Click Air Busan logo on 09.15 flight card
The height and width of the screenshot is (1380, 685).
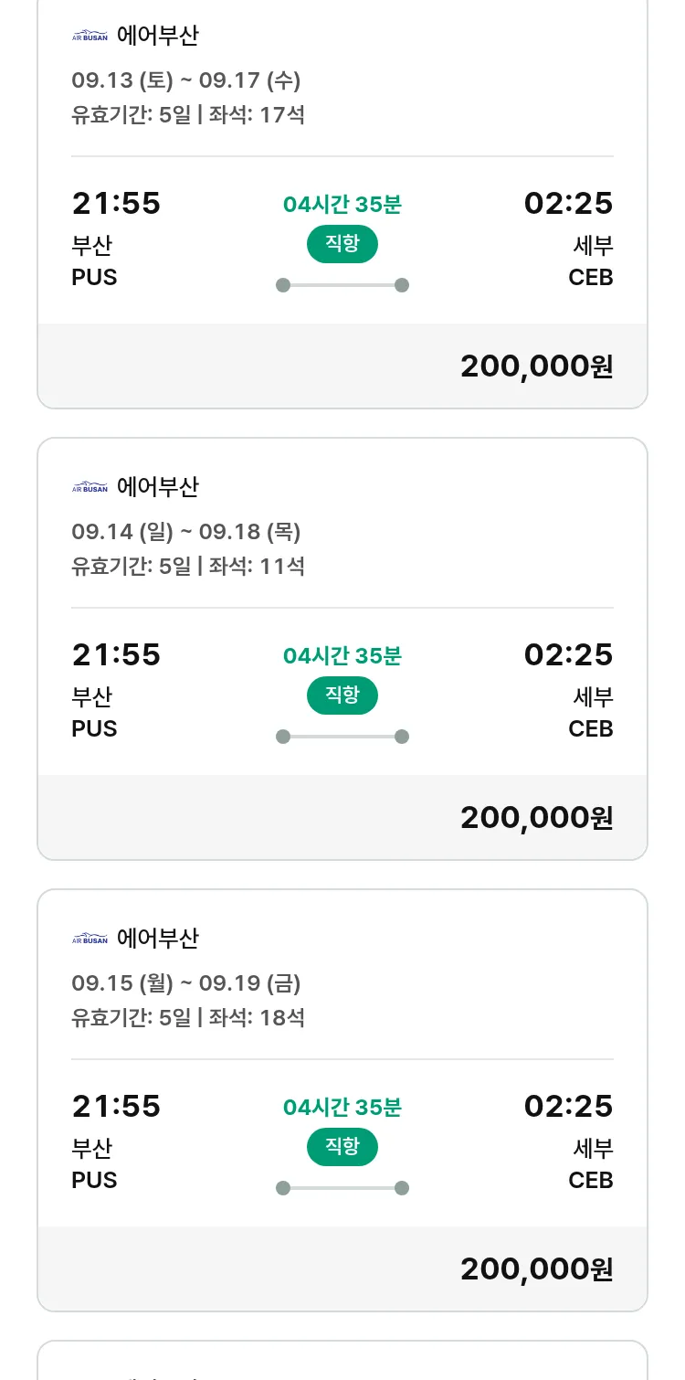point(90,939)
